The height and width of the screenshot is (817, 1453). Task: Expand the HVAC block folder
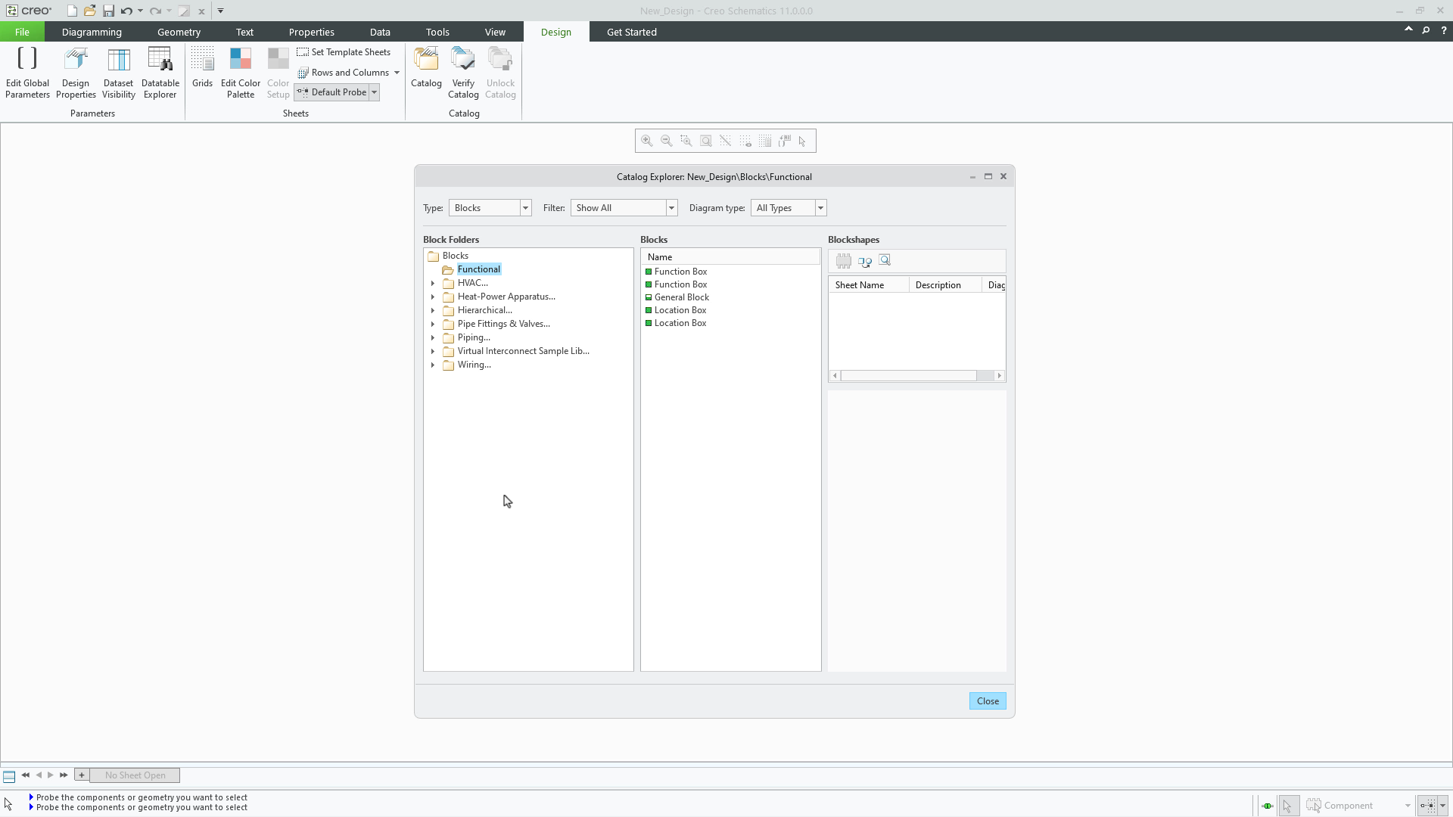coord(434,283)
